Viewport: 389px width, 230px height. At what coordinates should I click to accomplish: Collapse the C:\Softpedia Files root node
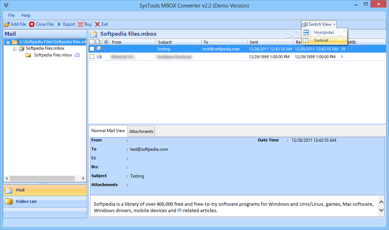coord(8,42)
